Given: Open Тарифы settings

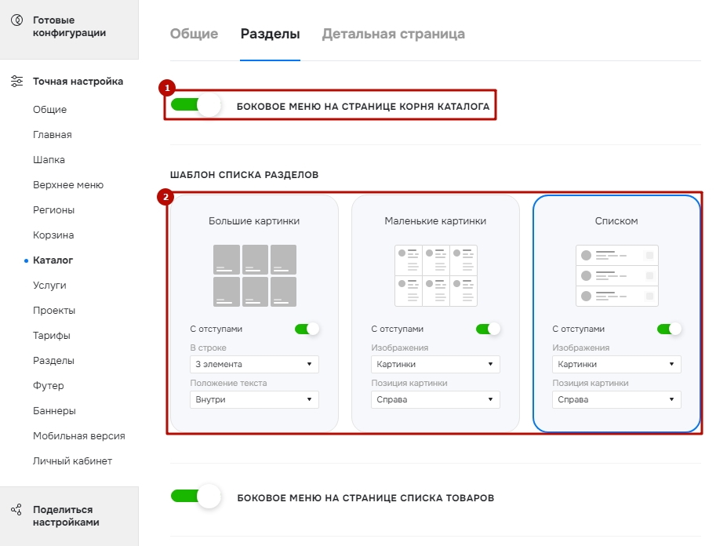Looking at the screenshot, I should click(52, 336).
